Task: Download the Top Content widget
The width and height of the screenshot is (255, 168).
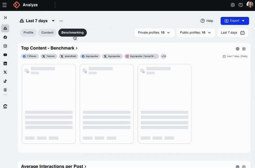Action: (x=244, y=49)
